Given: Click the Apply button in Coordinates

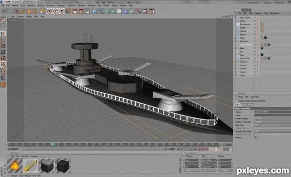Looking at the screenshot, I should click(x=225, y=171).
